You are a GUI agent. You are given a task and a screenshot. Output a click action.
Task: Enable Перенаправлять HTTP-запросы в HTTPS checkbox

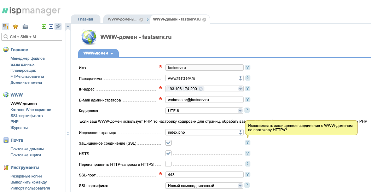168,164
